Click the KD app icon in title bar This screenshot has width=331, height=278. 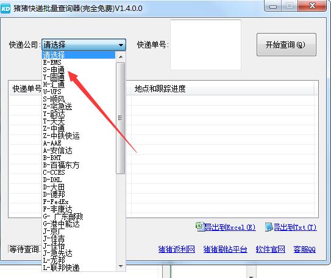[5, 9]
